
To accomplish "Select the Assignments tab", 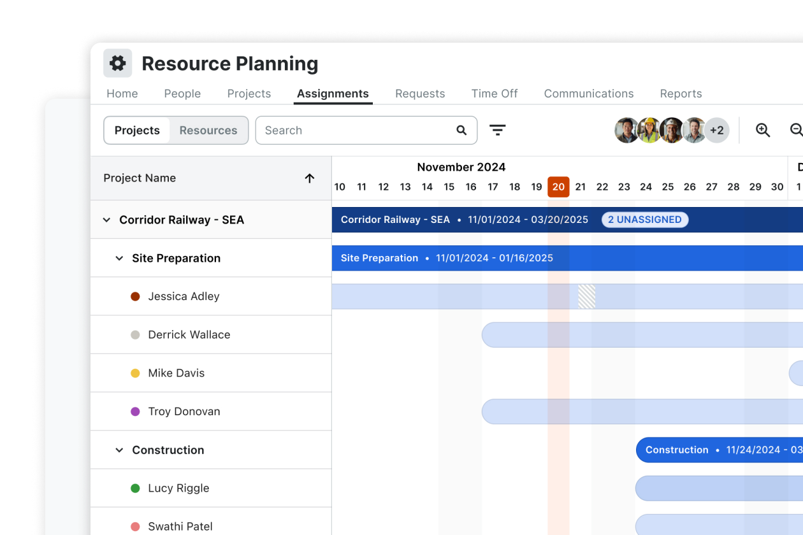I will click(333, 94).
